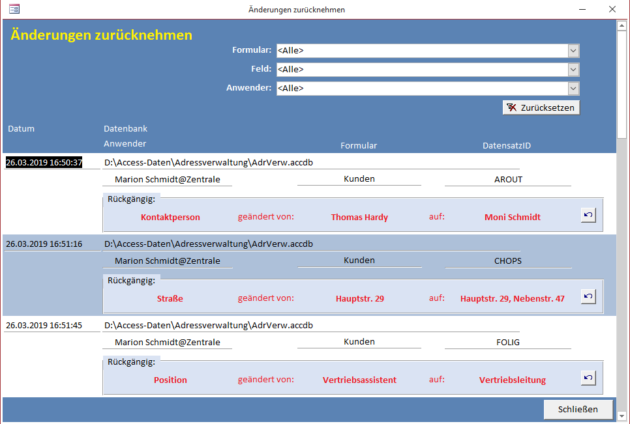Click Kunden form name in CHOPS record
The width and height of the screenshot is (630, 424).
point(359,261)
